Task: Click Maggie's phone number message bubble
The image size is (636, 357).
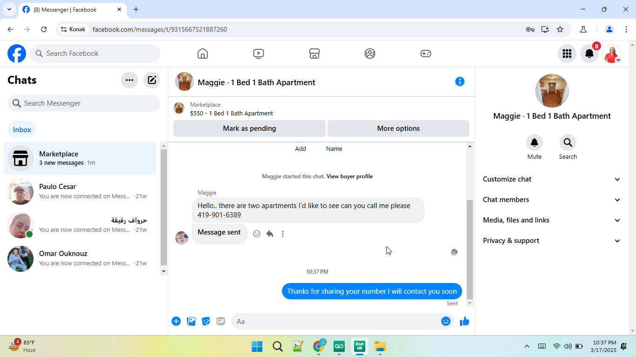Action: [308, 210]
